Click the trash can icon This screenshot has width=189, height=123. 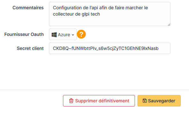tap(71, 101)
